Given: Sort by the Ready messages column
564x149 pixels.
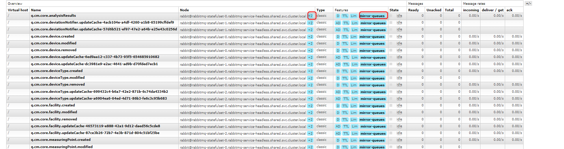Looking at the screenshot, I should click(413, 10).
